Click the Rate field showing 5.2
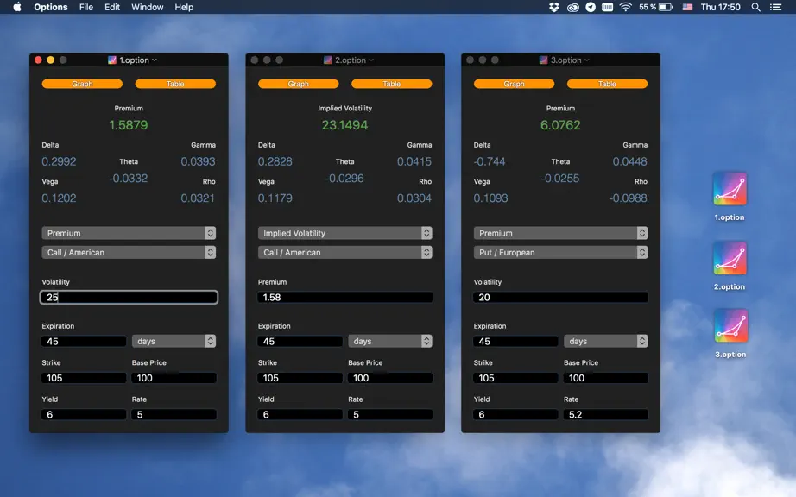 click(x=605, y=415)
